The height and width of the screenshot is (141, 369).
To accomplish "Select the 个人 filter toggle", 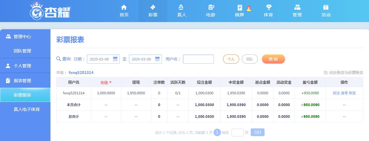I will click(x=231, y=59).
